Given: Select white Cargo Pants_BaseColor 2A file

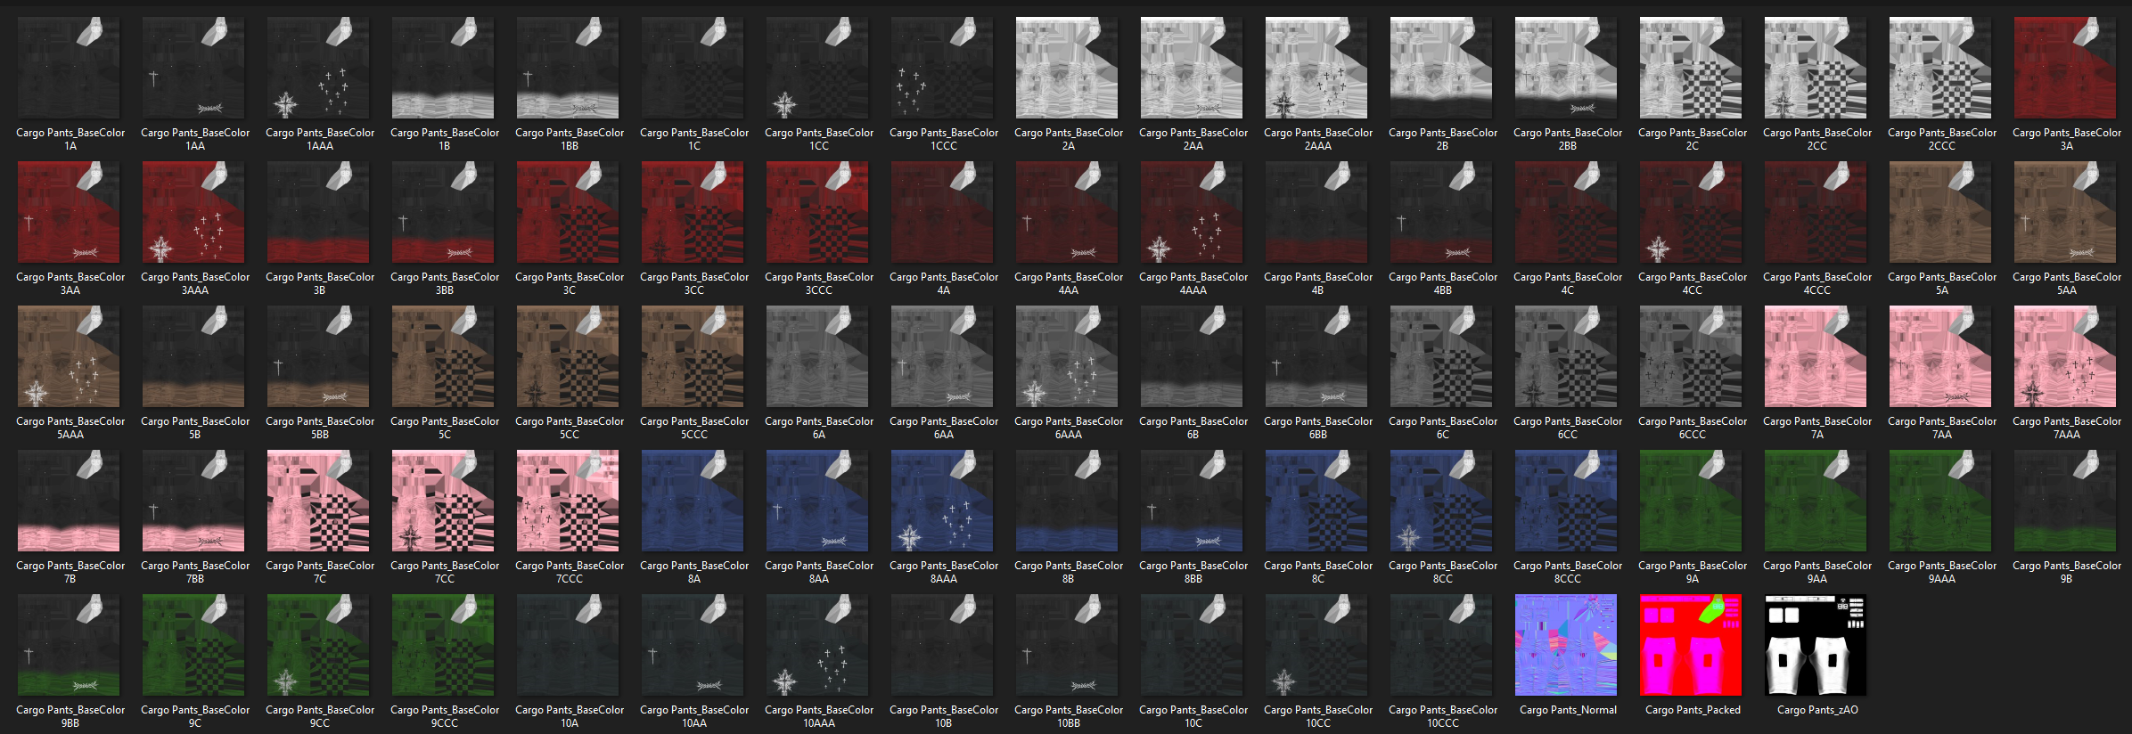Looking at the screenshot, I should (1068, 68).
